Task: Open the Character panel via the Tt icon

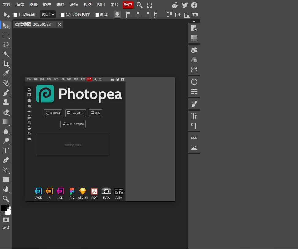Action: pos(194,116)
